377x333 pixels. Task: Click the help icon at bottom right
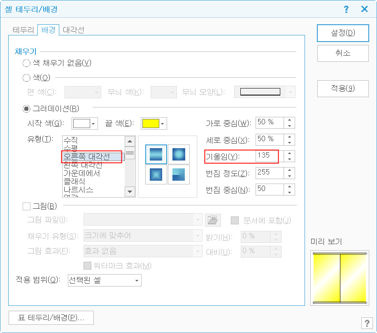tap(366, 324)
